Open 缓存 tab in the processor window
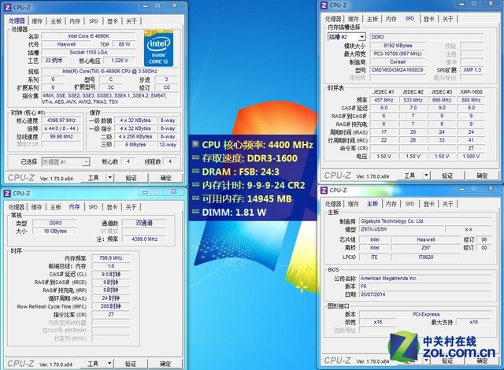 pos(37,21)
